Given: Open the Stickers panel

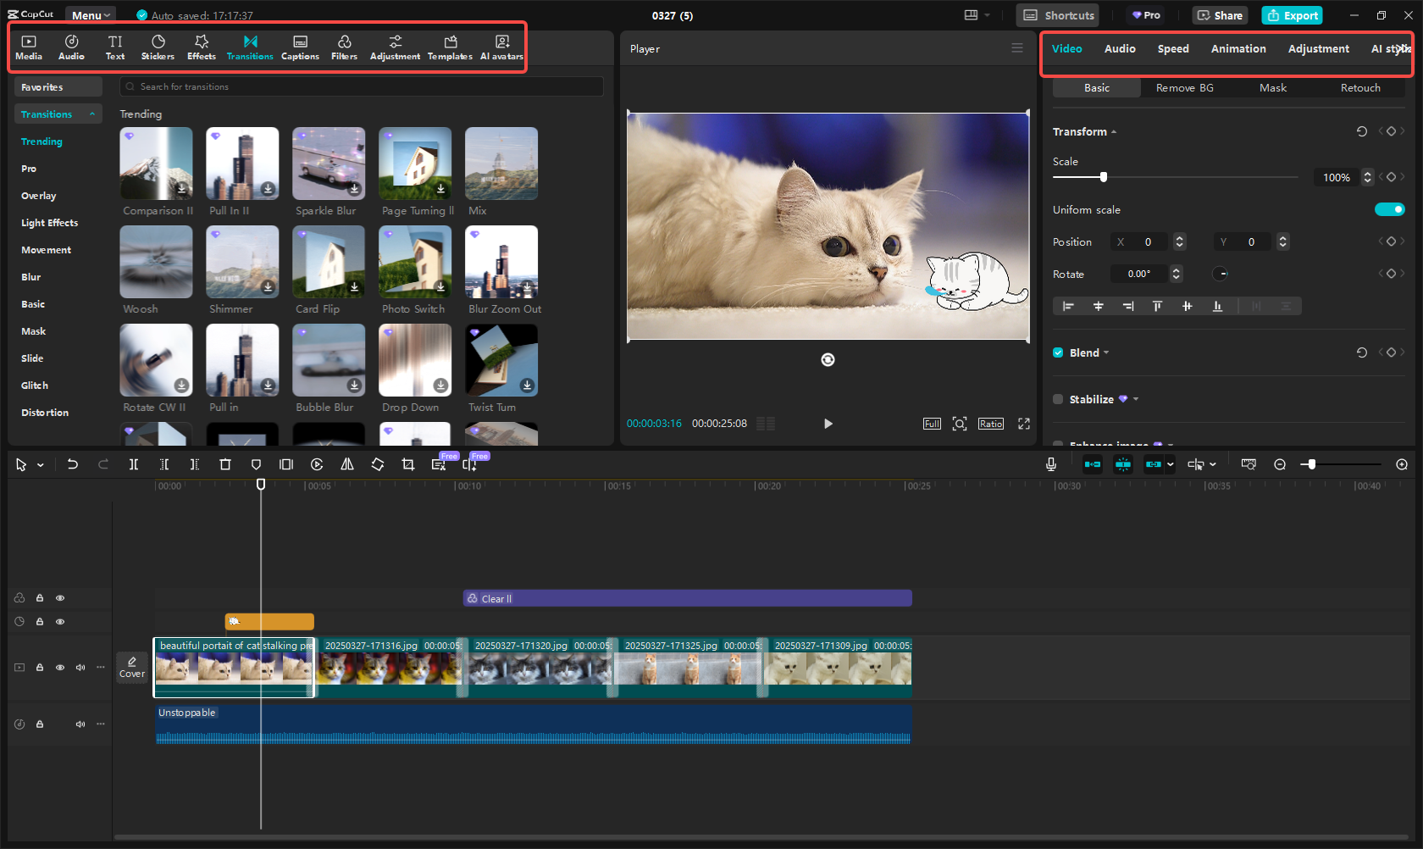Looking at the screenshot, I should pos(158,47).
